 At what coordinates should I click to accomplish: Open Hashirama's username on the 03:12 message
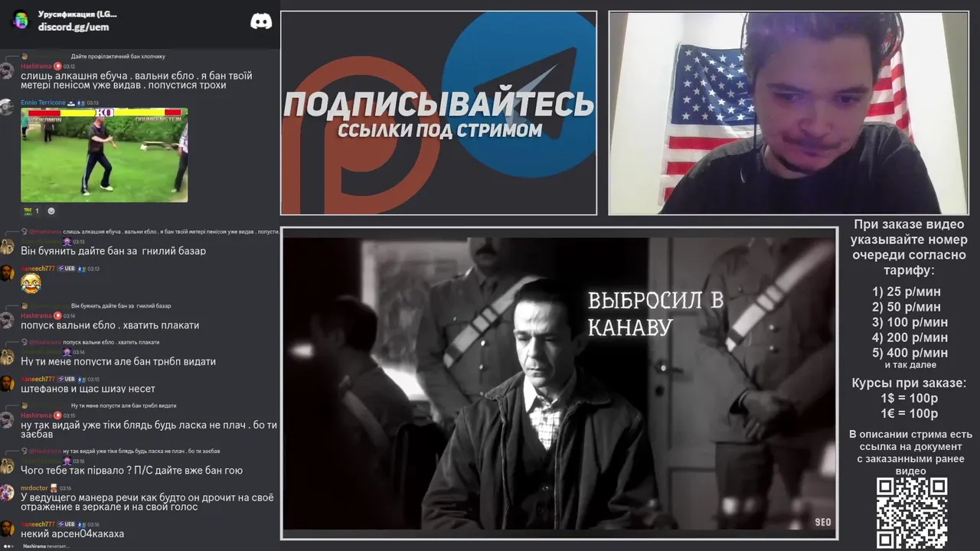[36, 67]
